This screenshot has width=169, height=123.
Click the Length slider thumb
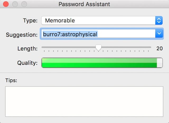coord(98,48)
